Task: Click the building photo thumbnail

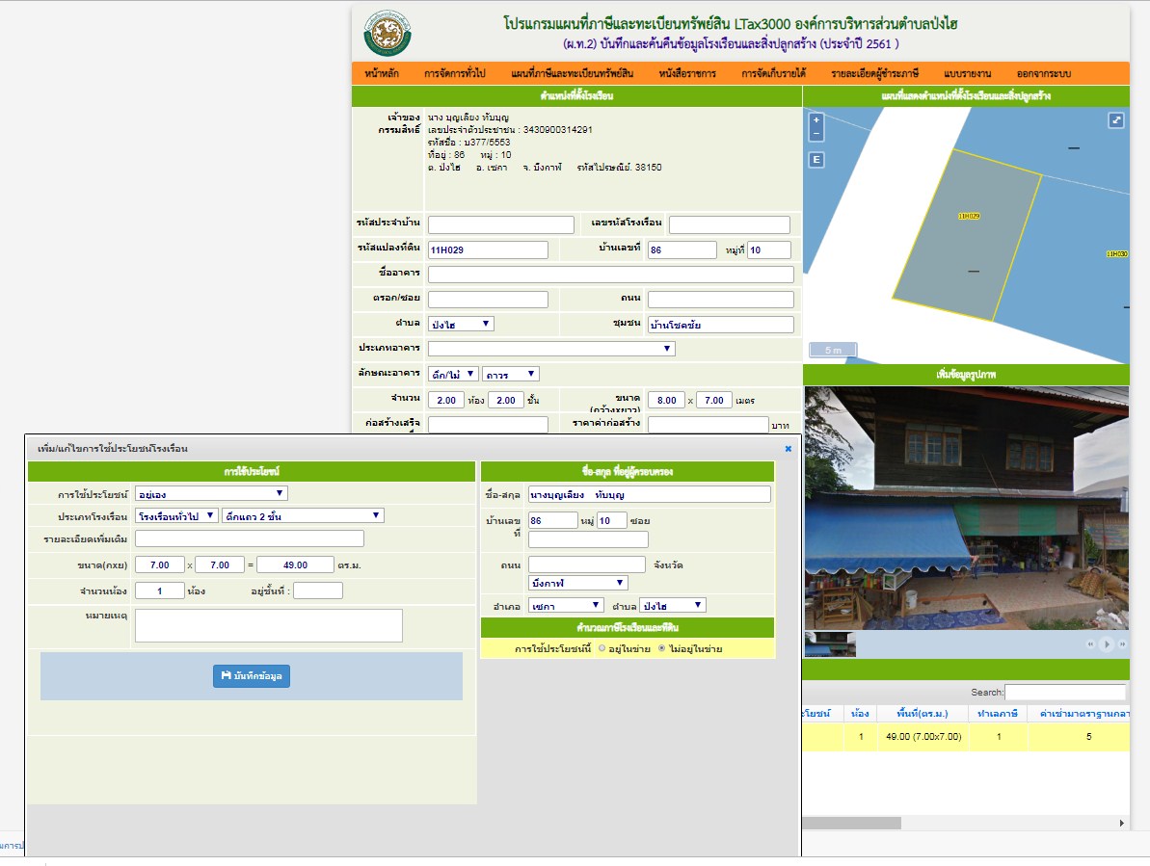Action: point(830,644)
